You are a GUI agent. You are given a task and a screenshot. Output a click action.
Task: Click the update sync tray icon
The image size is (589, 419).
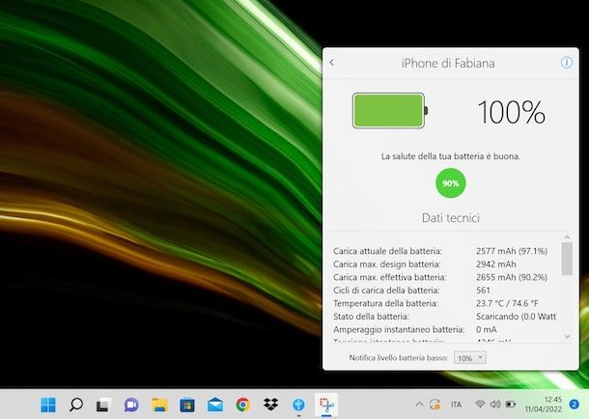click(x=435, y=405)
